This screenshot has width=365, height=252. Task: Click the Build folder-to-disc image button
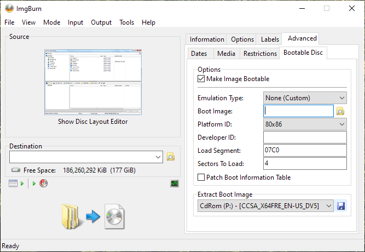93,216
